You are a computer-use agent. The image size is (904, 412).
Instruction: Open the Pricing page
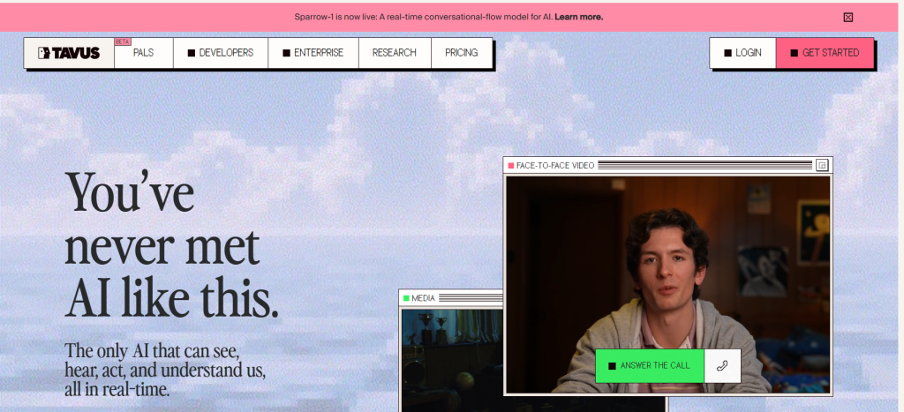pos(461,53)
